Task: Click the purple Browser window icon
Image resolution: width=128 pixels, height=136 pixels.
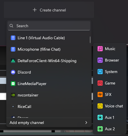Action: tap(100, 60)
